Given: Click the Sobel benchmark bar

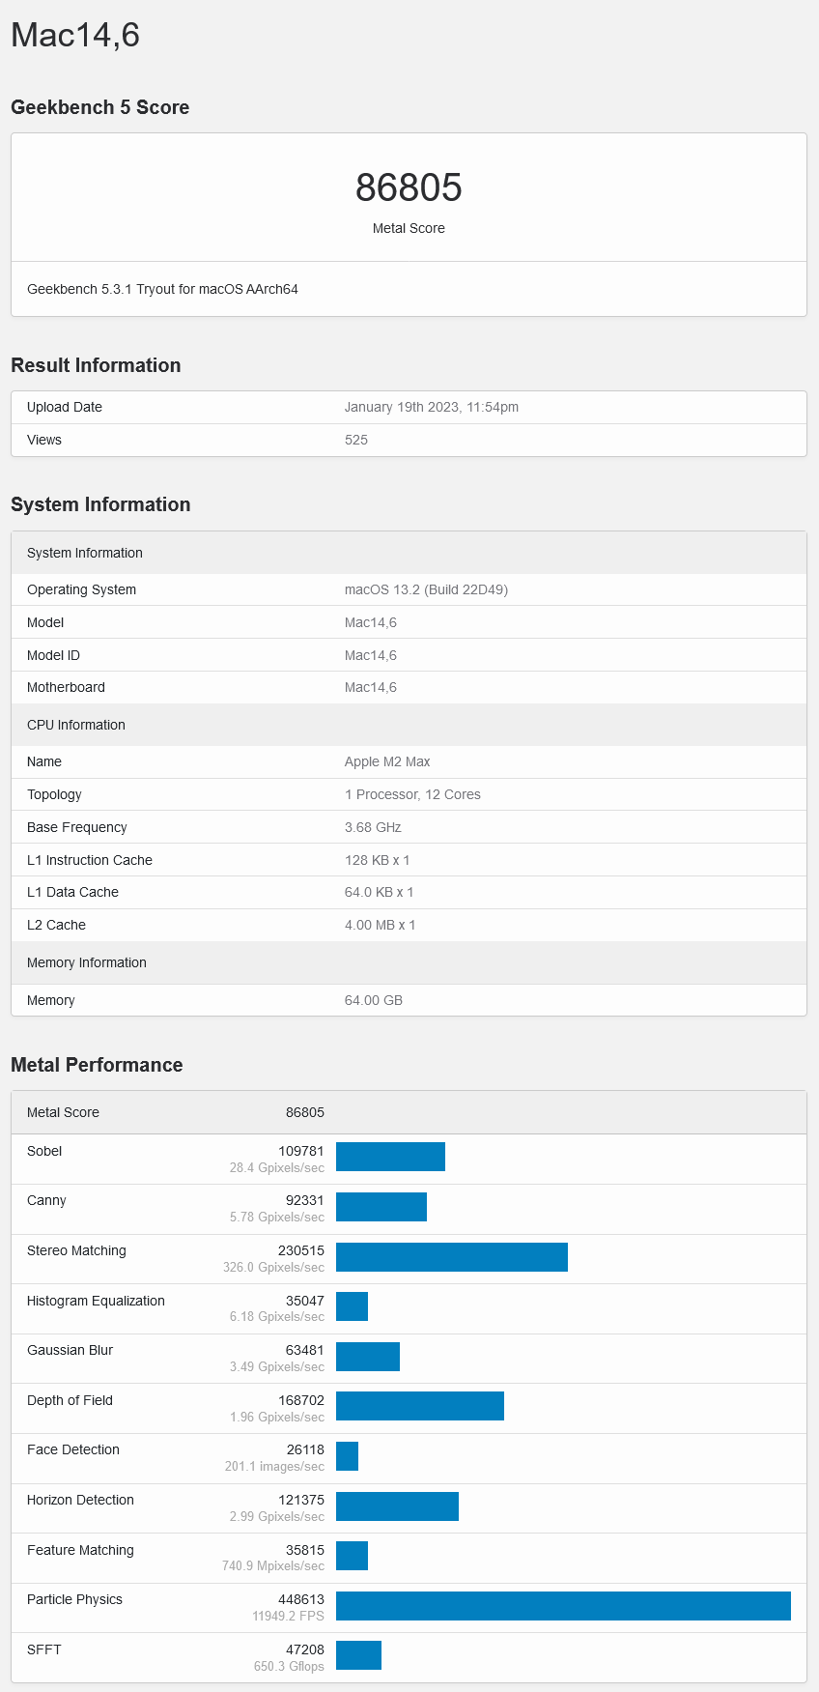Looking at the screenshot, I should (x=390, y=1157).
